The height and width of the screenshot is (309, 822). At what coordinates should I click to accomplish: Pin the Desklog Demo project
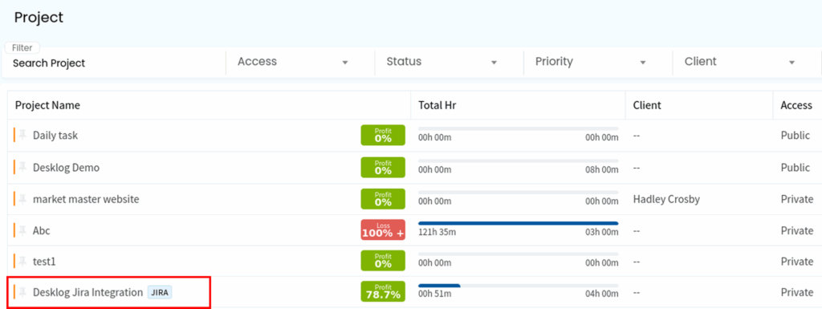coord(22,168)
